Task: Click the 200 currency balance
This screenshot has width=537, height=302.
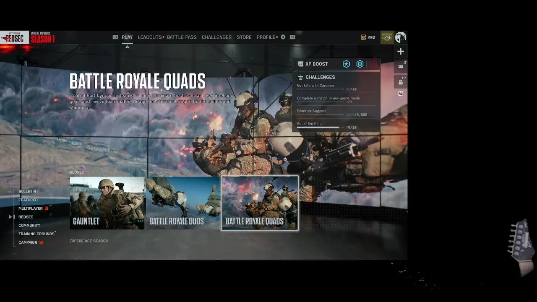Action: 371,37
